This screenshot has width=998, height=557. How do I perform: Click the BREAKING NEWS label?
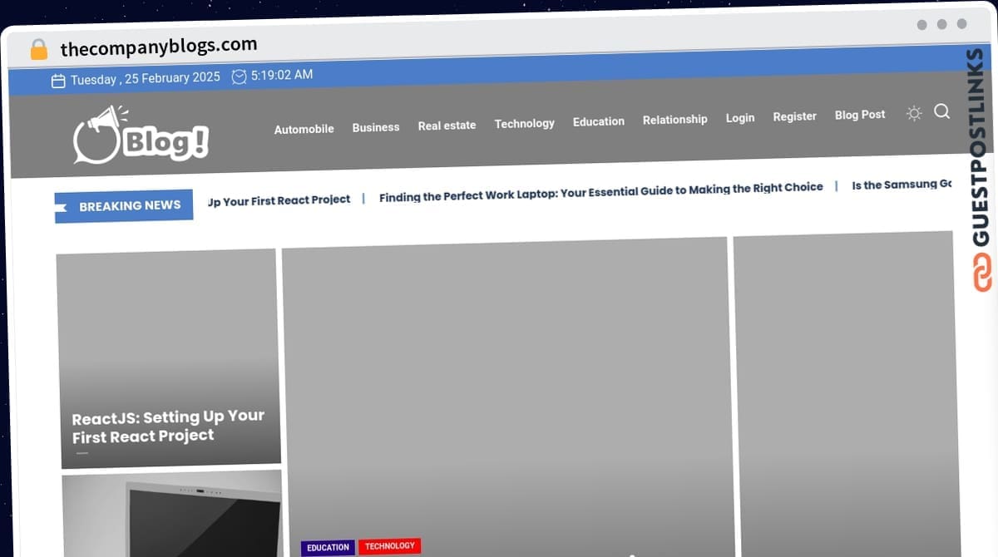tap(124, 206)
